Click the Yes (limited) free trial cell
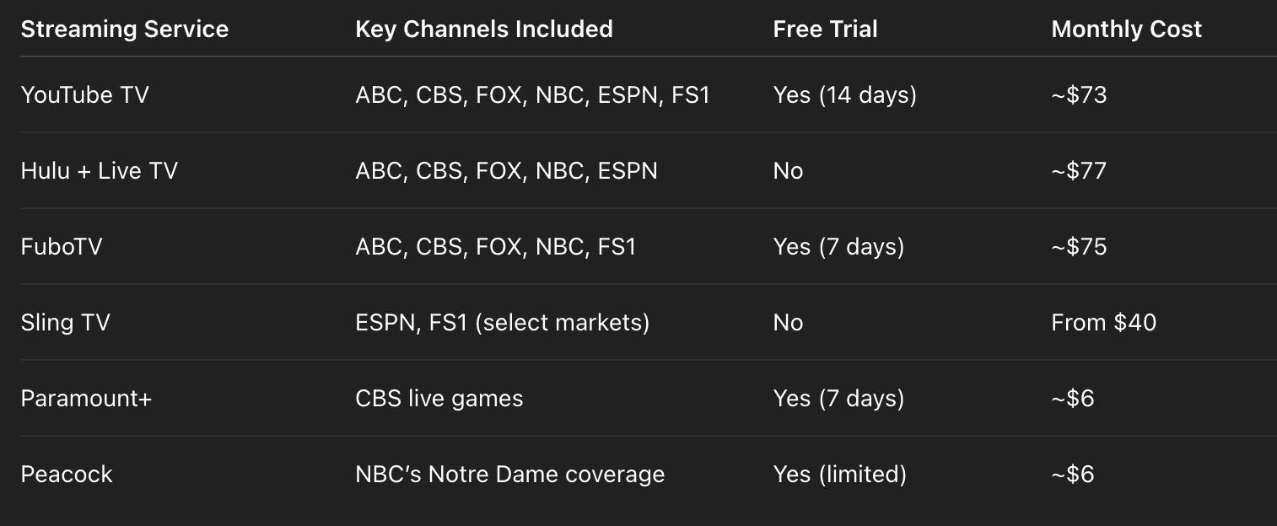 pyautogui.click(x=839, y=475)
